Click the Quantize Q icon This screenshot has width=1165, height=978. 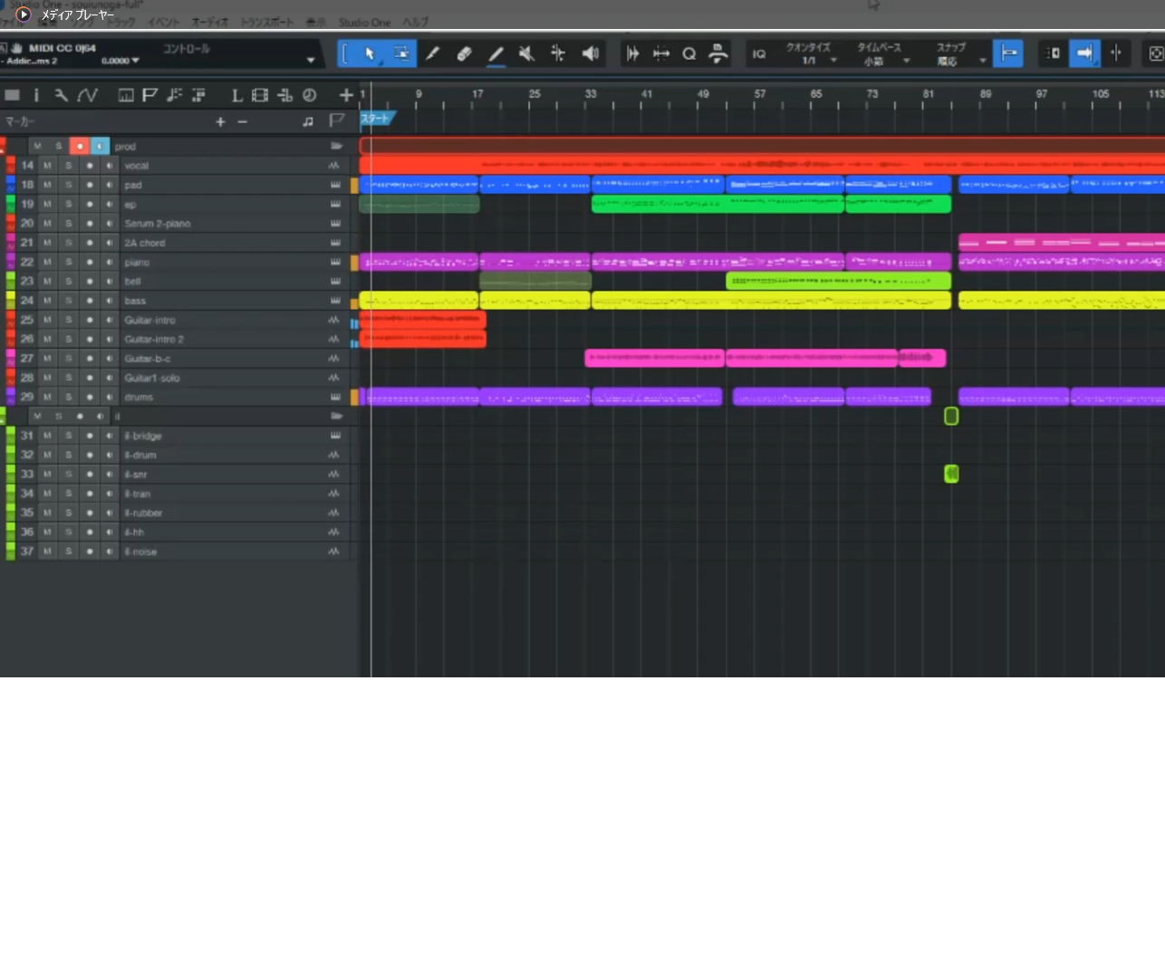(689, 54)
